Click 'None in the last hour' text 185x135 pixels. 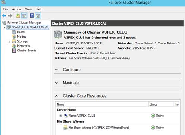click(x=102, y=53)
